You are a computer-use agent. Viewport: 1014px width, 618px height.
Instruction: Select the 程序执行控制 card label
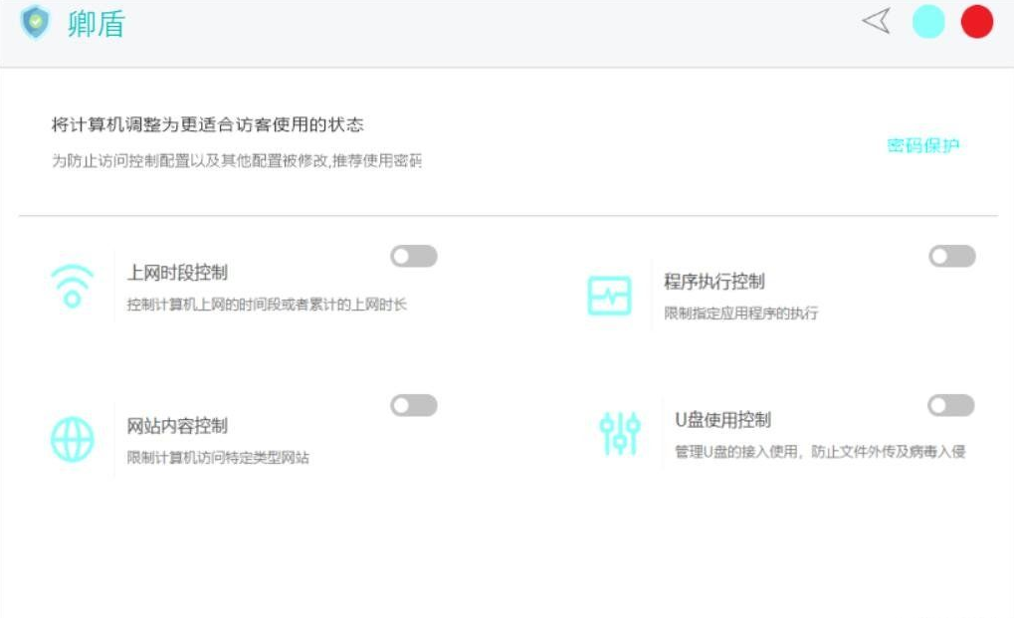pyautogui.click(x=712, y=280)
